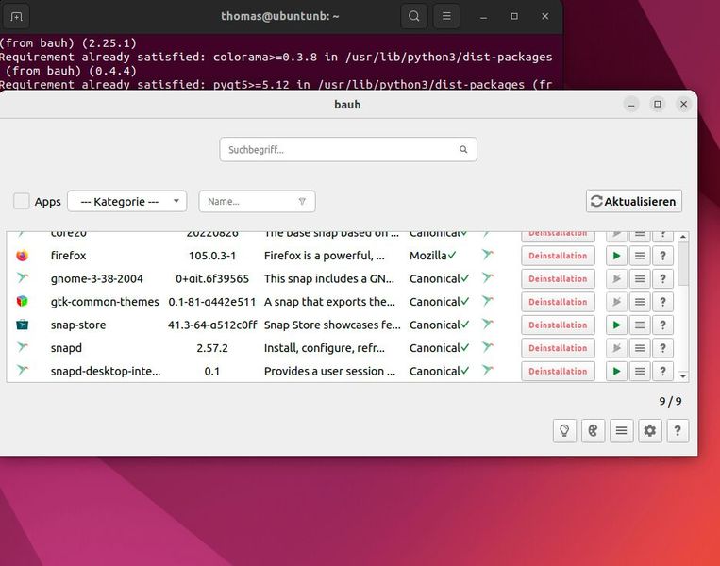Show info for firefox via question mark
Image resolution: width=720 pixels, height=566 pixels.
coord(662,256)
